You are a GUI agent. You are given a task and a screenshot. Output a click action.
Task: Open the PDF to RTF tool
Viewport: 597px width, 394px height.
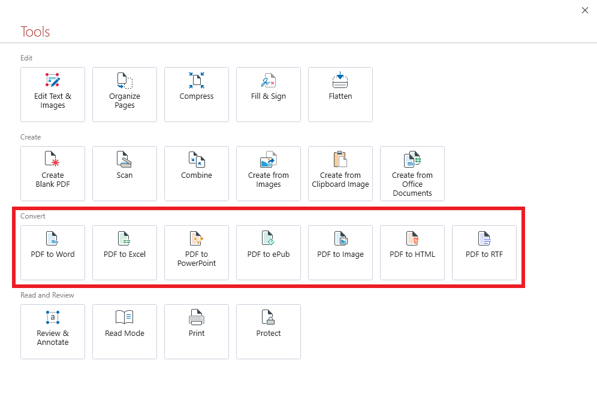(484, 253)
